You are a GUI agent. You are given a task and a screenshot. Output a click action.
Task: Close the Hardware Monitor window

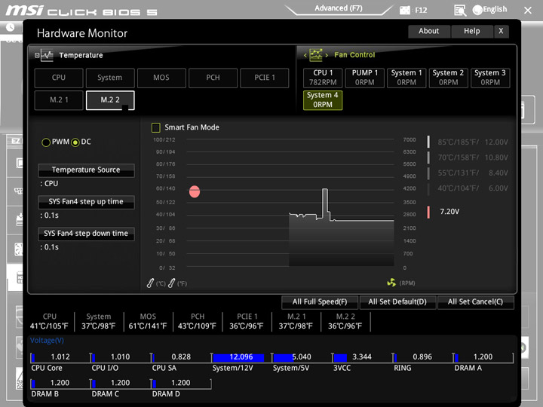point(501,31)
